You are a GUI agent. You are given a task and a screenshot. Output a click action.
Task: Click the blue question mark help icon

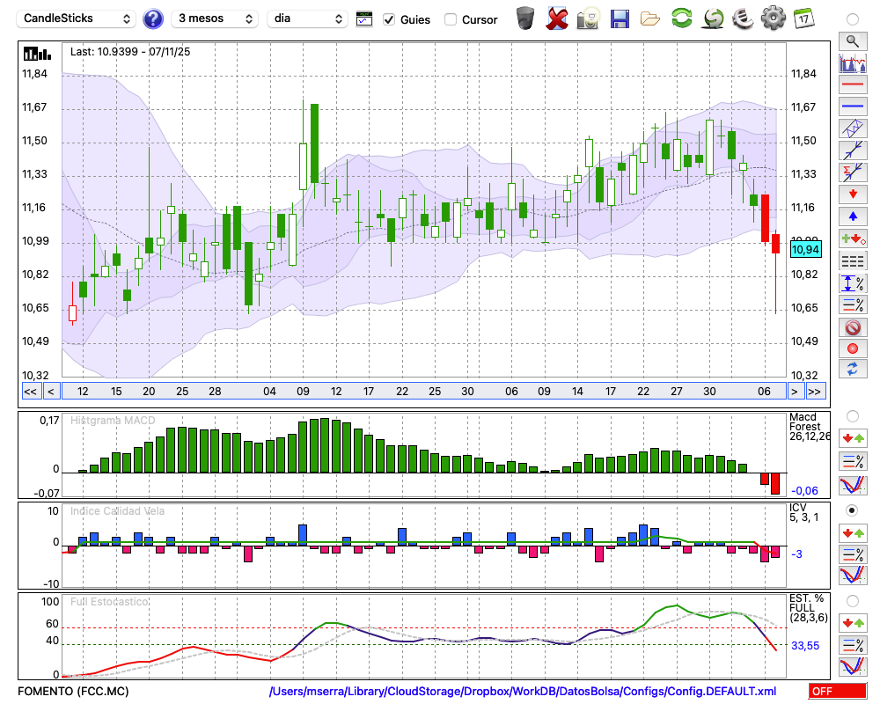[153, 18]
